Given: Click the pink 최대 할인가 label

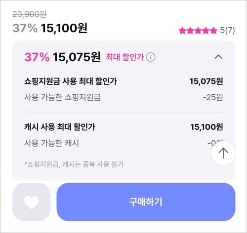Looking at the screenshot, I should pos(125,57).
